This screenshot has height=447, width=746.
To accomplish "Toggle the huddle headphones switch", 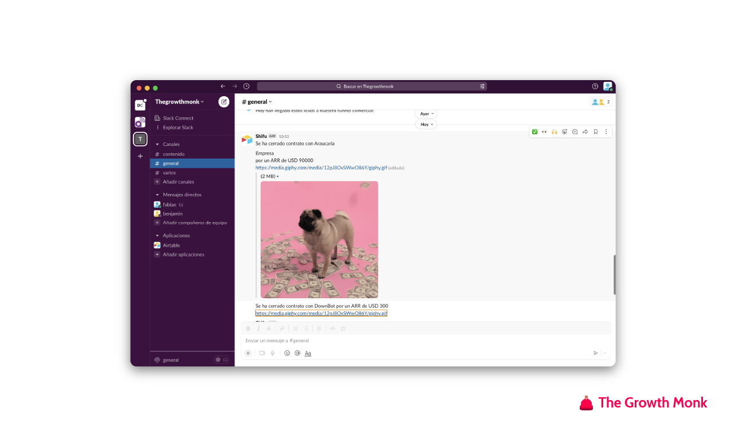I will (x=221, y=360).
